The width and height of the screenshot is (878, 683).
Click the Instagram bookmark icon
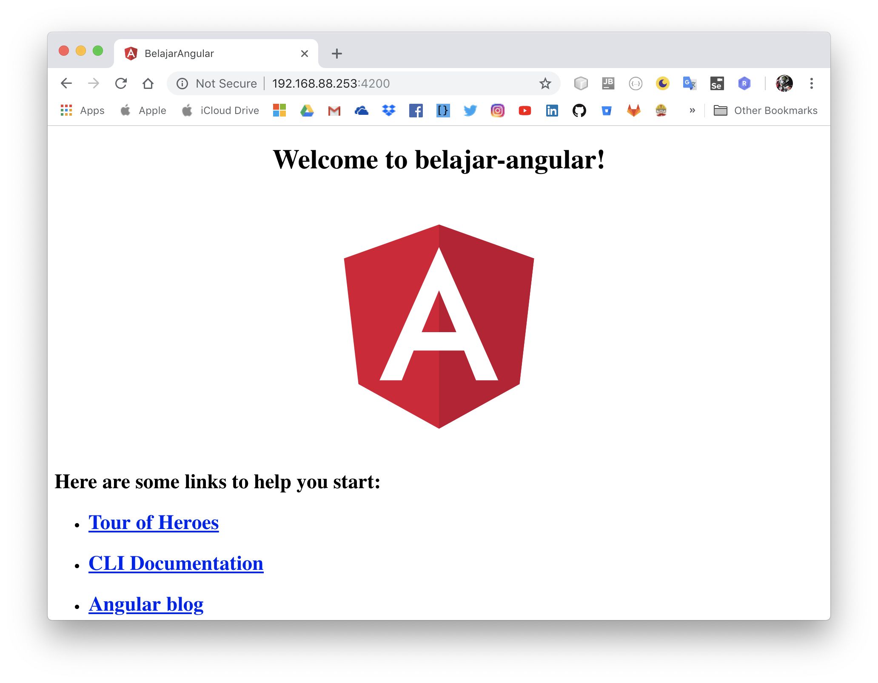coord(496,110)
